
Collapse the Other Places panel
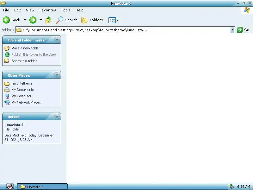click(57, 75)
